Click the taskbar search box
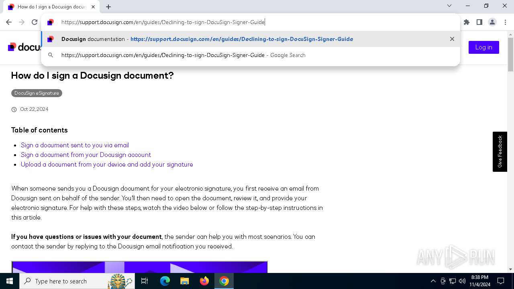This screenshot has height=289, width=514. (77, 281)
